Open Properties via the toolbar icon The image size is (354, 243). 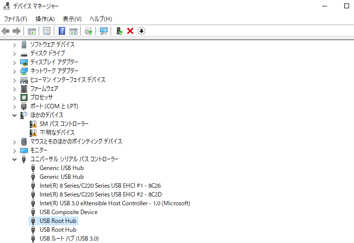coord(47,31)
